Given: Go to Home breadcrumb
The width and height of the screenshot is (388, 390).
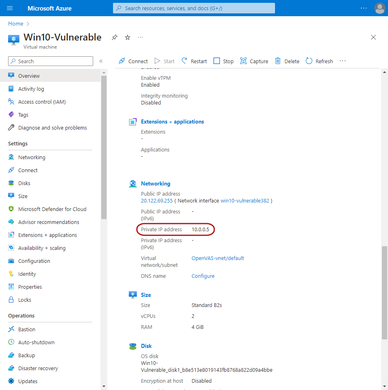Looking at the screenshot, I should click(16, 23).
